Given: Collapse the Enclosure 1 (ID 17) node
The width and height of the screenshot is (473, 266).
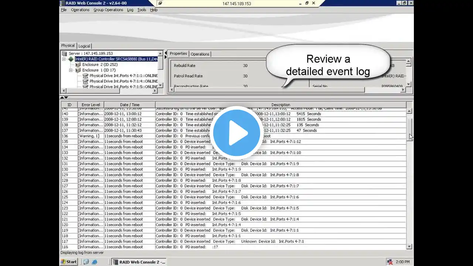Looking at the screenshot, I should pyautogui.click(x=71, y=70).
